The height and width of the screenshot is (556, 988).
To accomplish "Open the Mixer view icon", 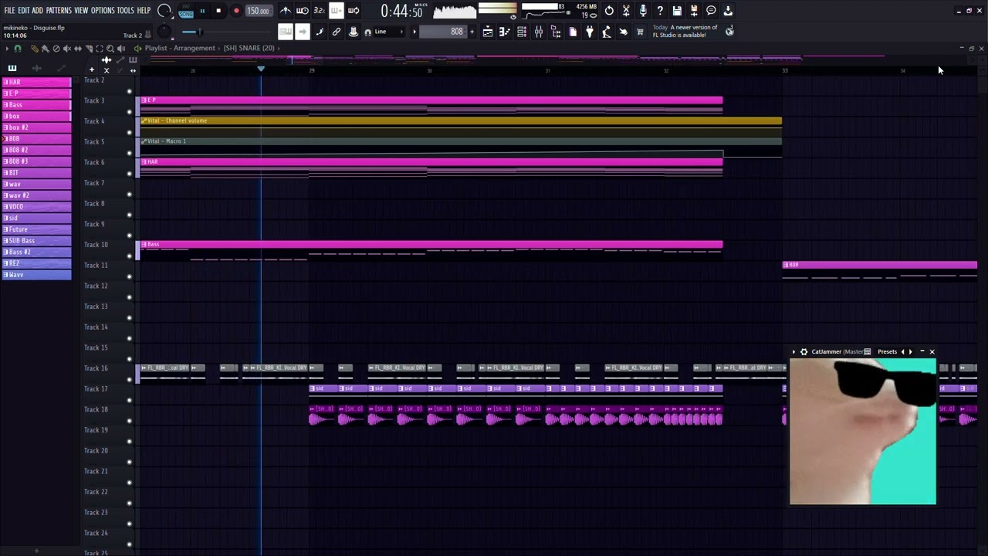I will (539, 32).
